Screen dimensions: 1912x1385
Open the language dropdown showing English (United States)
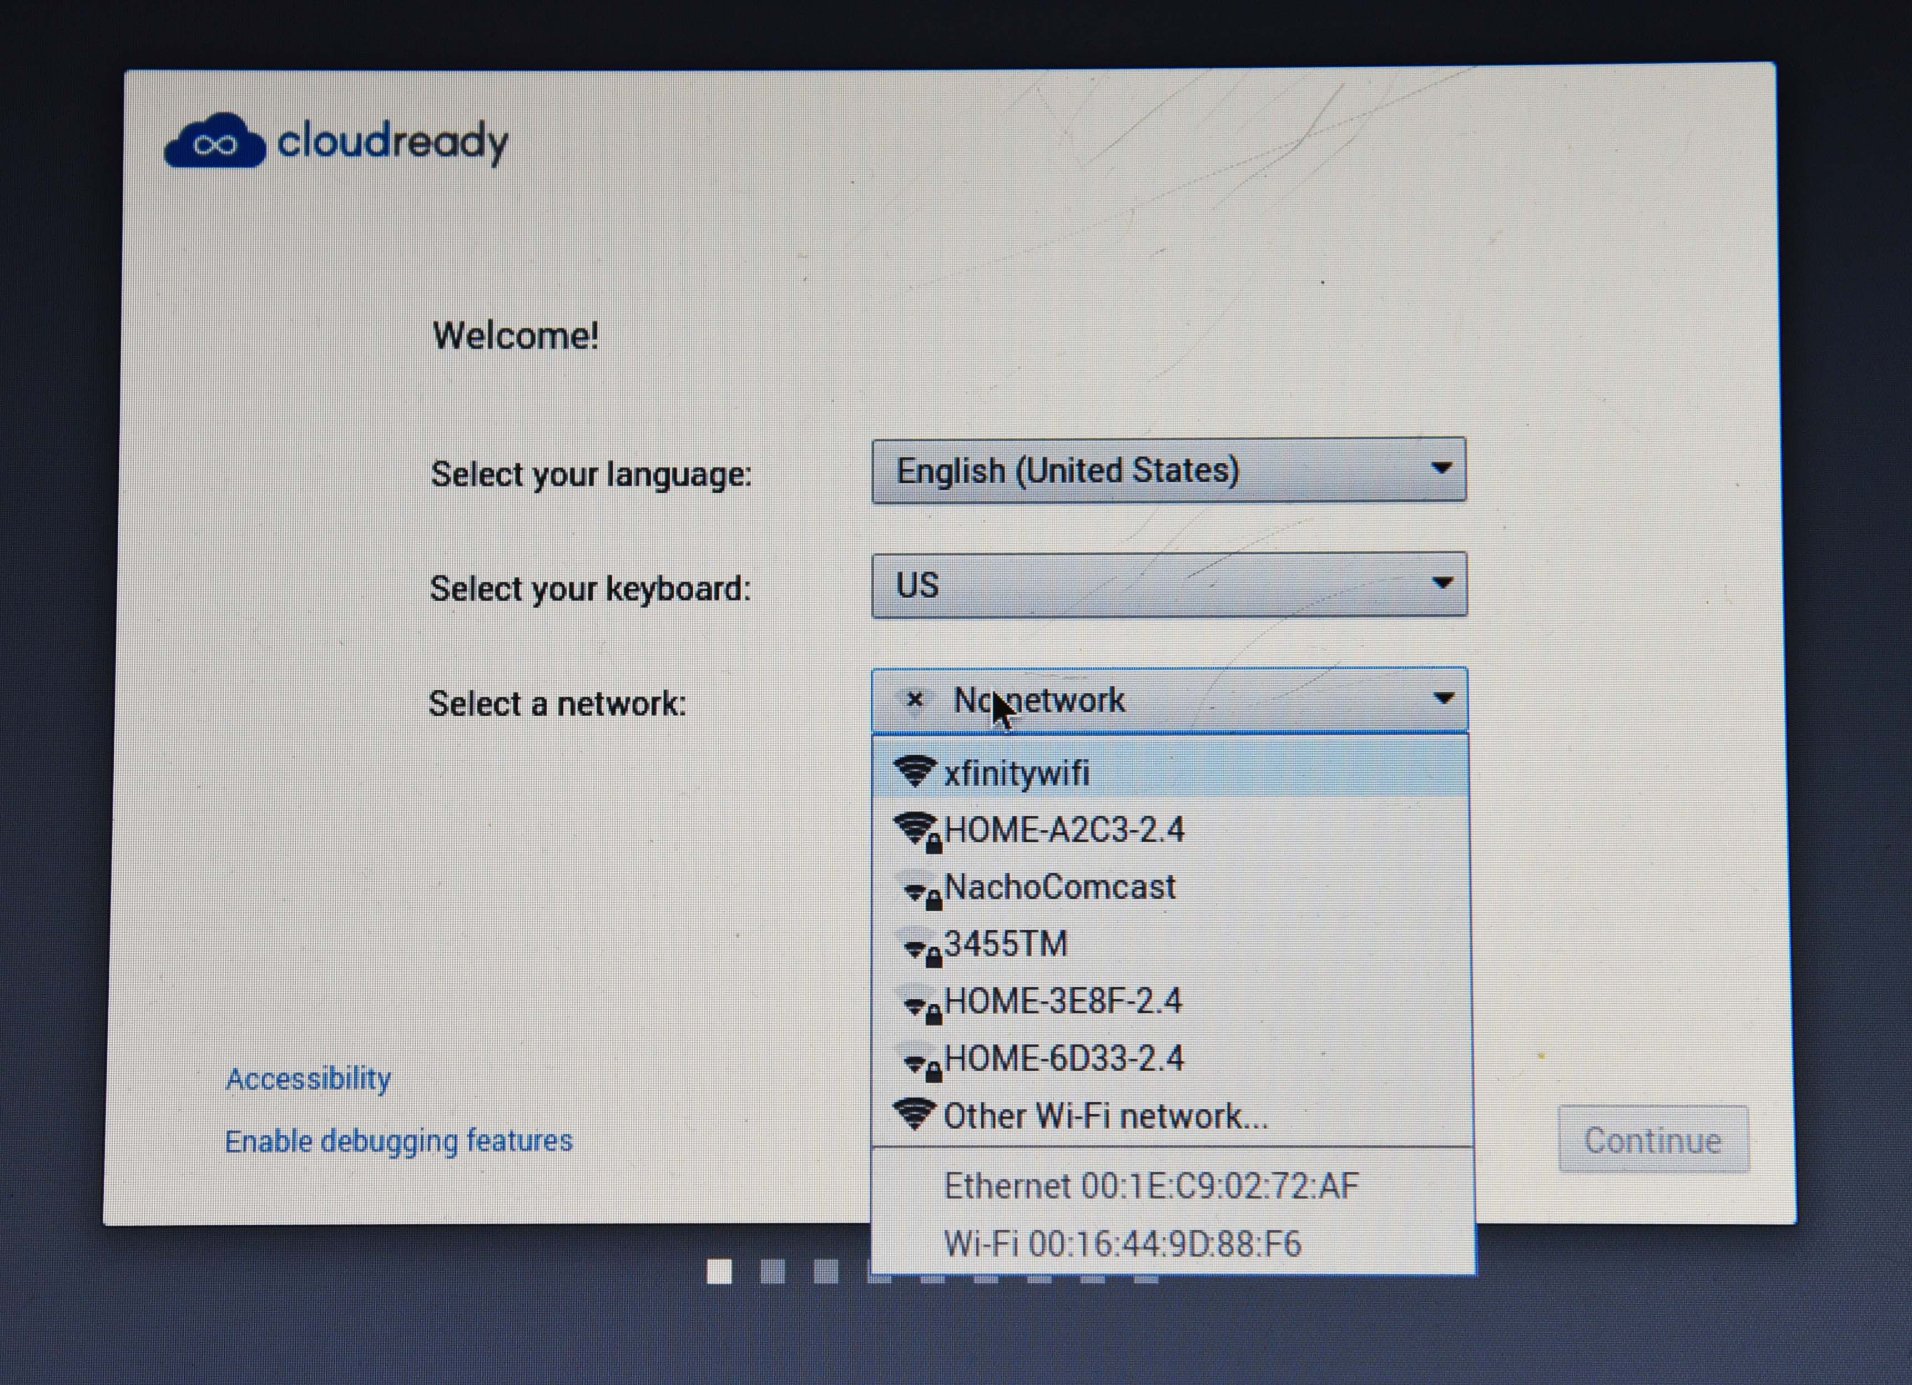[x=1168, y=471]
